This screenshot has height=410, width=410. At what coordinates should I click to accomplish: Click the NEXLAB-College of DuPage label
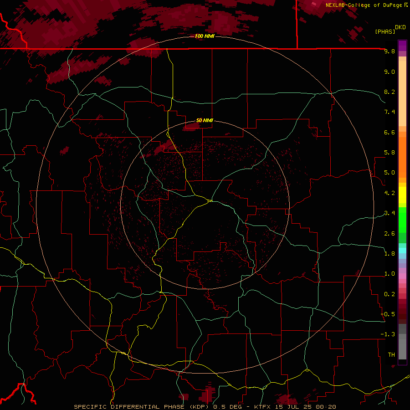click(x=364, y=5)
